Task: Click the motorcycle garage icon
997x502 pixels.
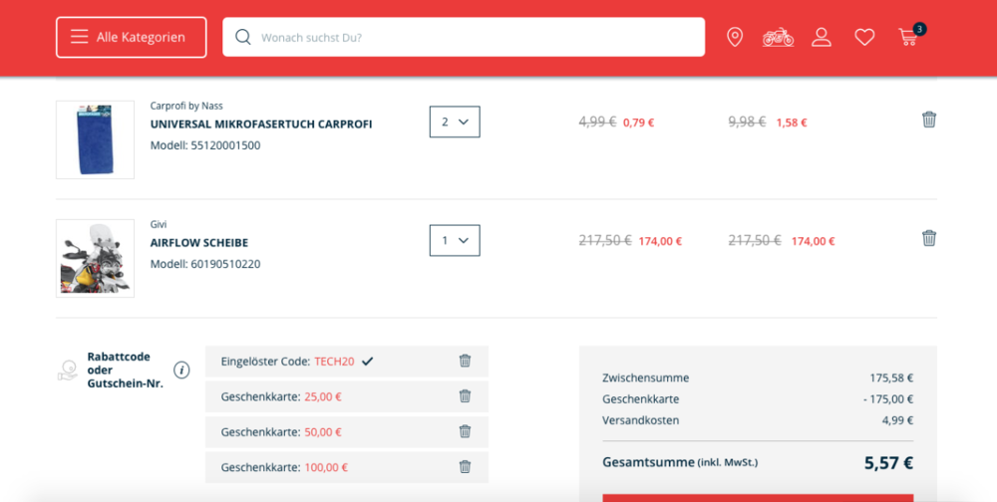Action: click(x=778, y=37)
